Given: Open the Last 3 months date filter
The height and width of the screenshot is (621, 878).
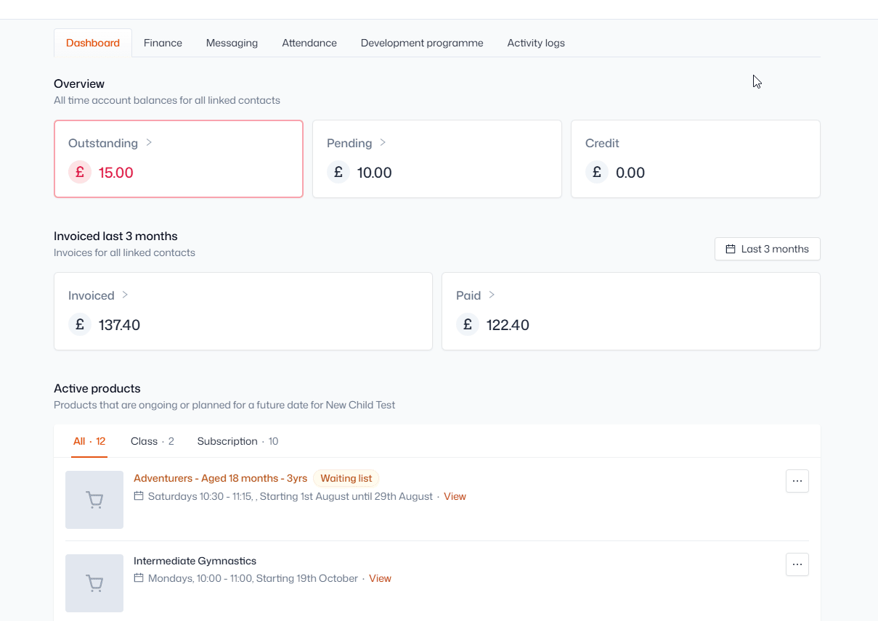Looking at the screenshot, I should [x=768, y=249].
